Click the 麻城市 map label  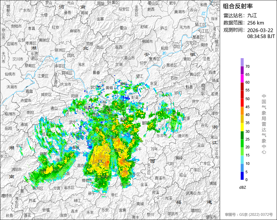click(75, 31)
